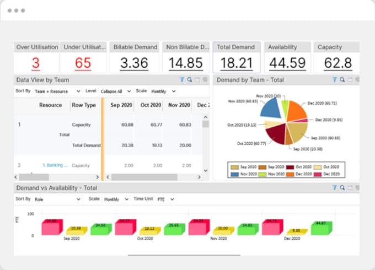The width and height of the screenshot is (375, 270).
Task: Click red Sep 2020 bar in chart
Action: click(52, 227)
